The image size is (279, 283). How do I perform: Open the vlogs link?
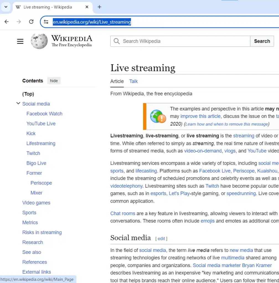coord(230,151)
